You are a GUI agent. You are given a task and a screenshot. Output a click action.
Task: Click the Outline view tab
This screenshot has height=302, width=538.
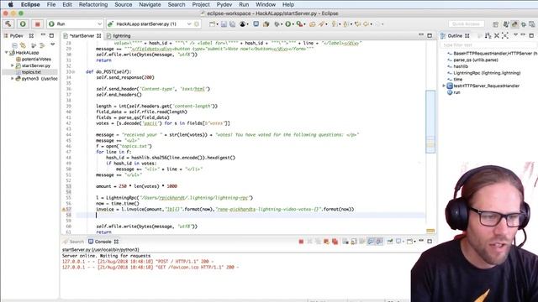point(454,35)
